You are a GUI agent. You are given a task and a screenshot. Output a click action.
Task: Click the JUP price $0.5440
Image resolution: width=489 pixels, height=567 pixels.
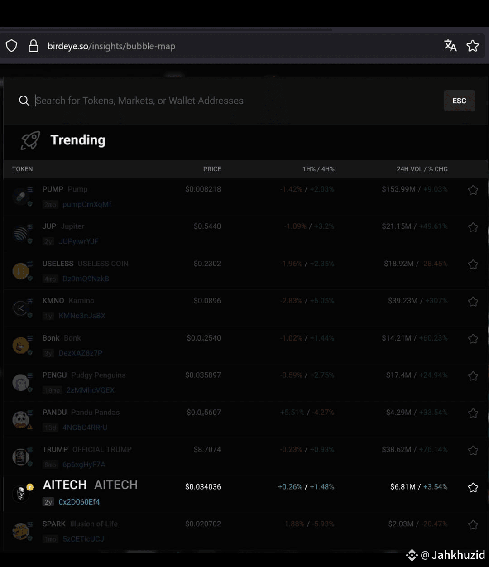(x=207, y=226)
